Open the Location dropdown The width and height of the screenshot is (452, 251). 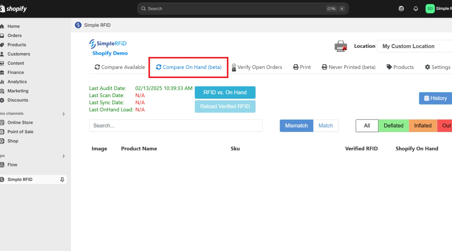[x=415, y=46]
